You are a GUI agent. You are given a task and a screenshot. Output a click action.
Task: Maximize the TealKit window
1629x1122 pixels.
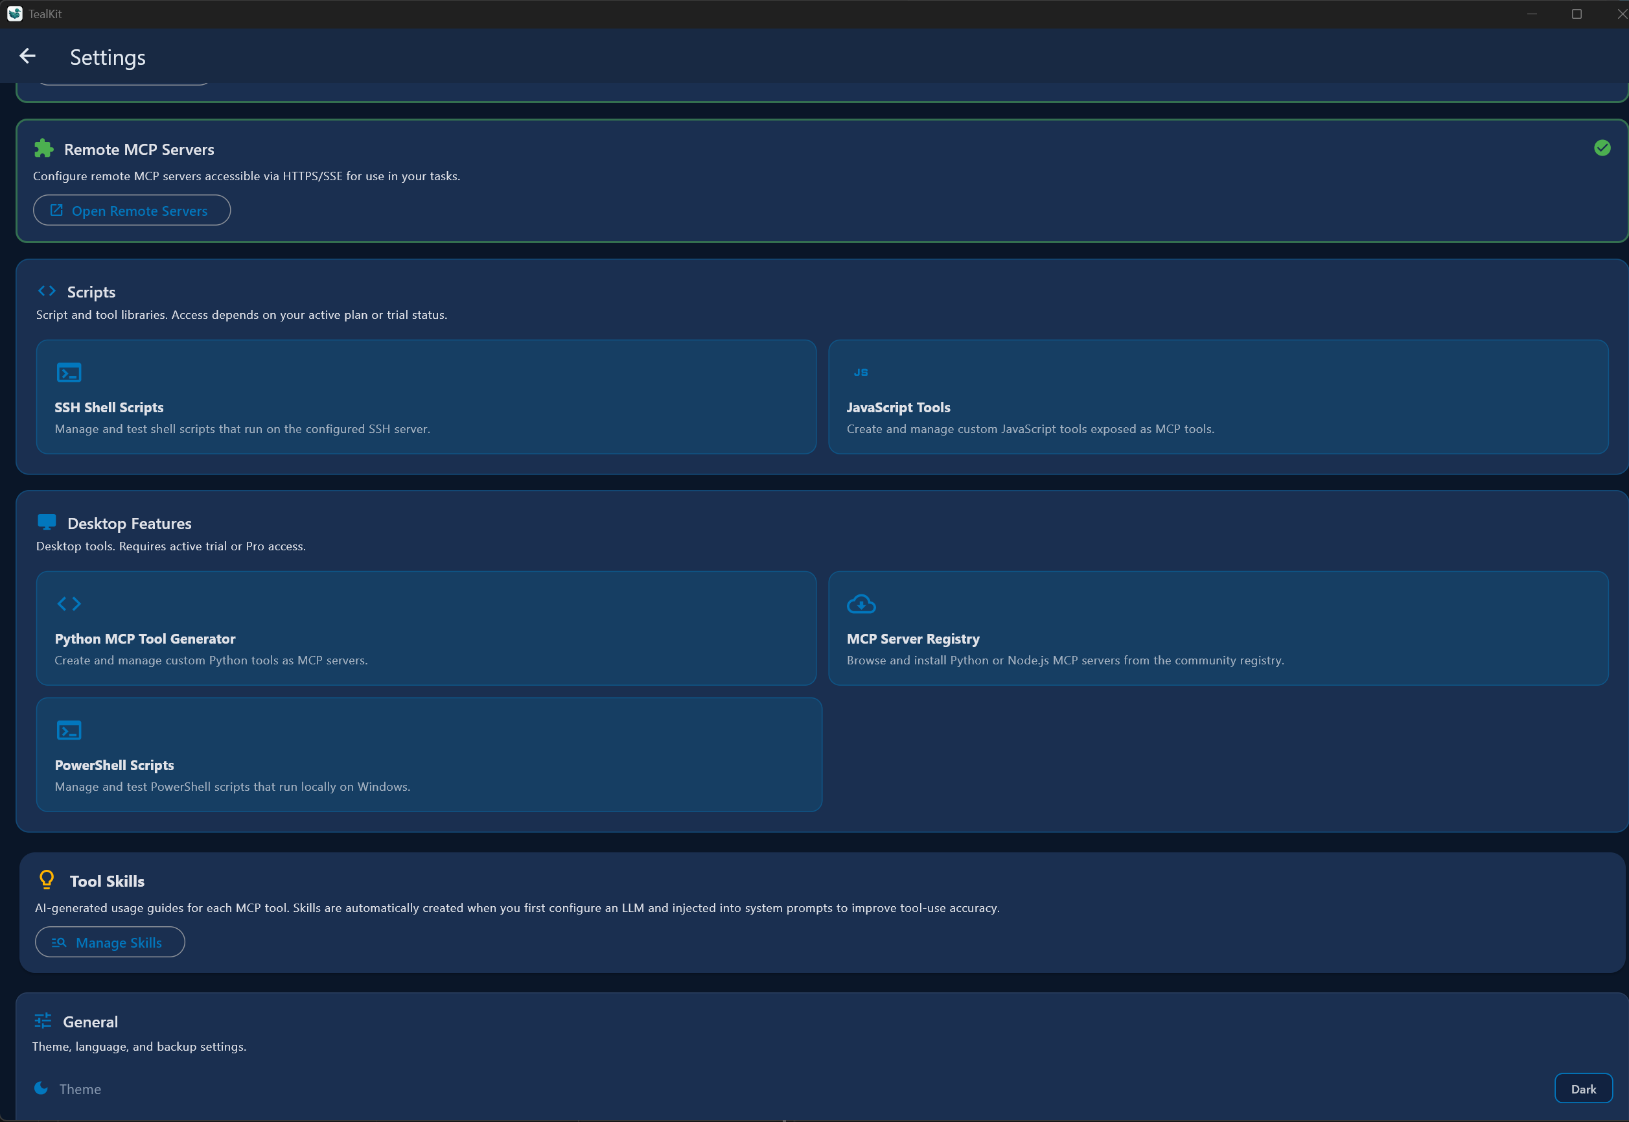pyautogui.click(x=1577, y=14)
